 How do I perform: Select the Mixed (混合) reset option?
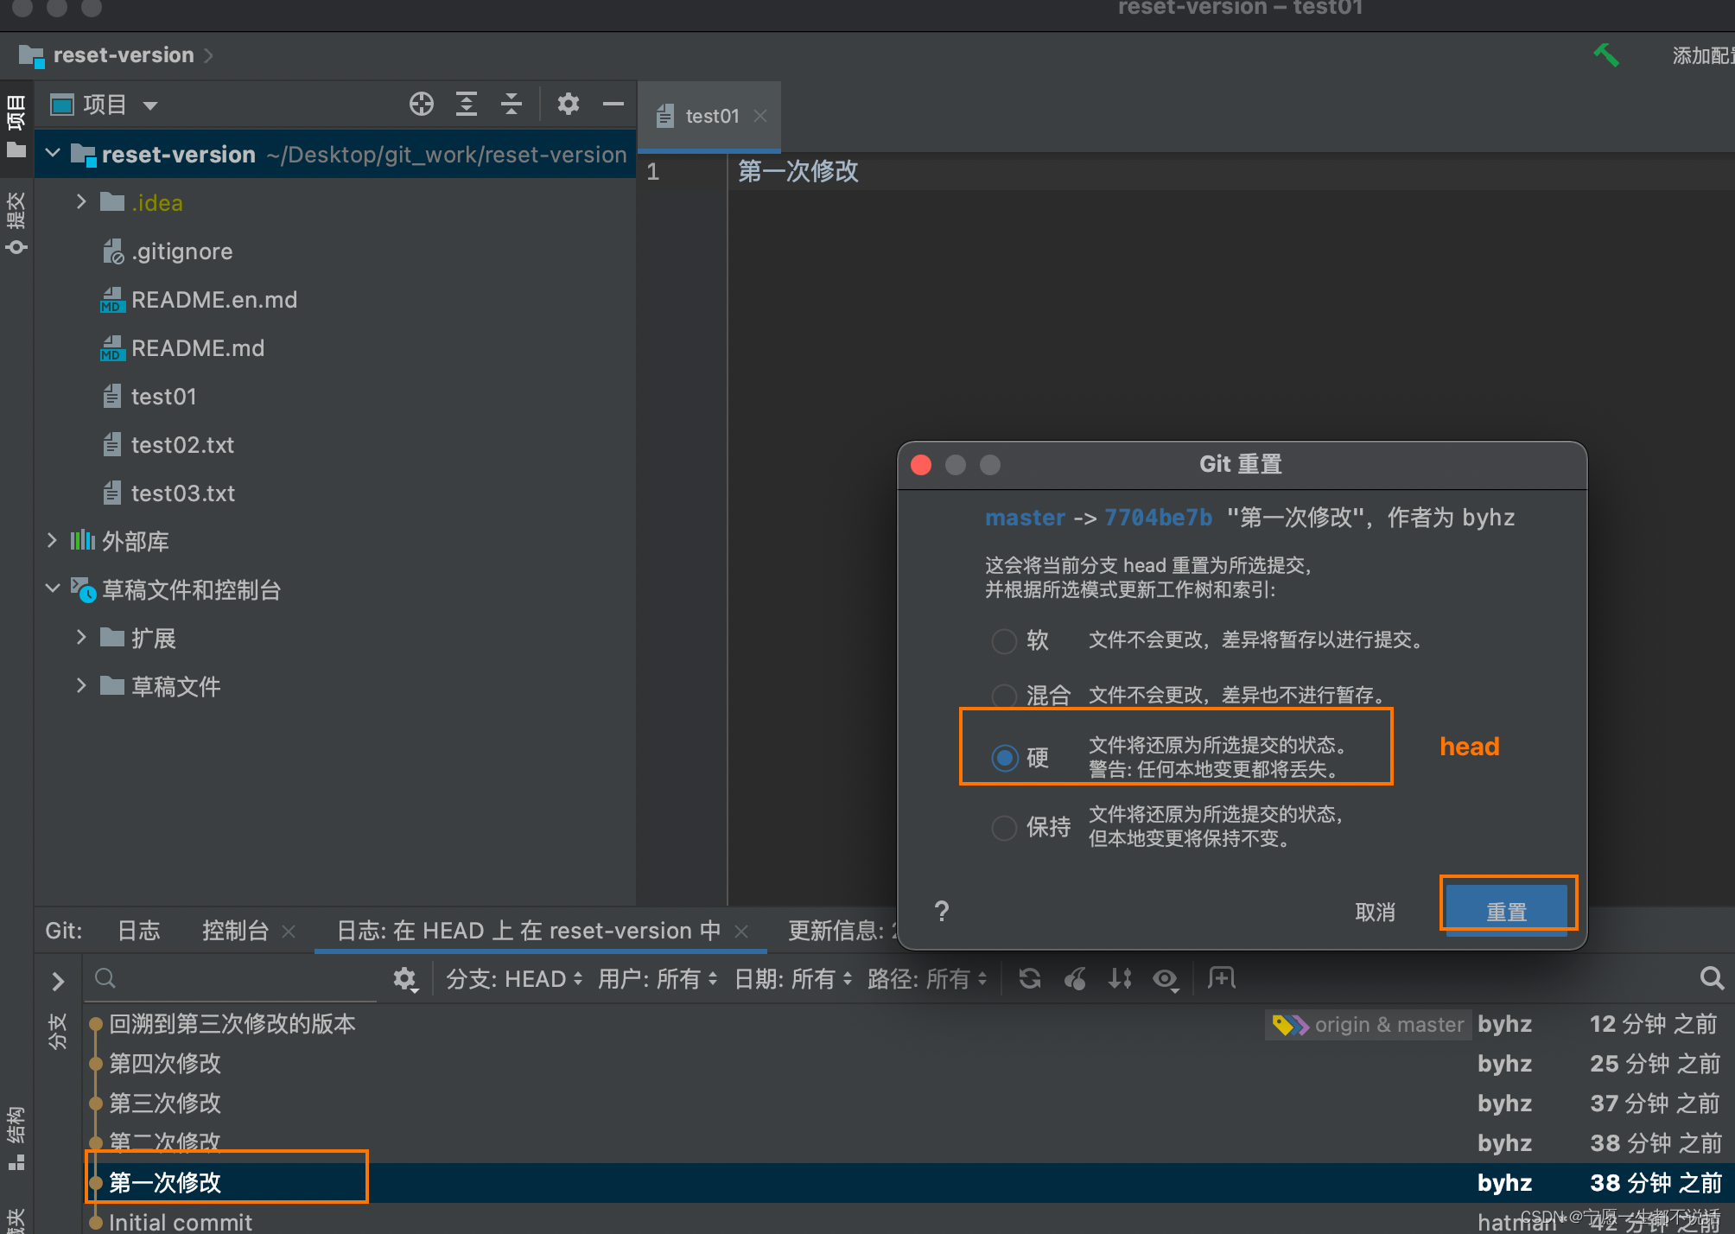1004,696
